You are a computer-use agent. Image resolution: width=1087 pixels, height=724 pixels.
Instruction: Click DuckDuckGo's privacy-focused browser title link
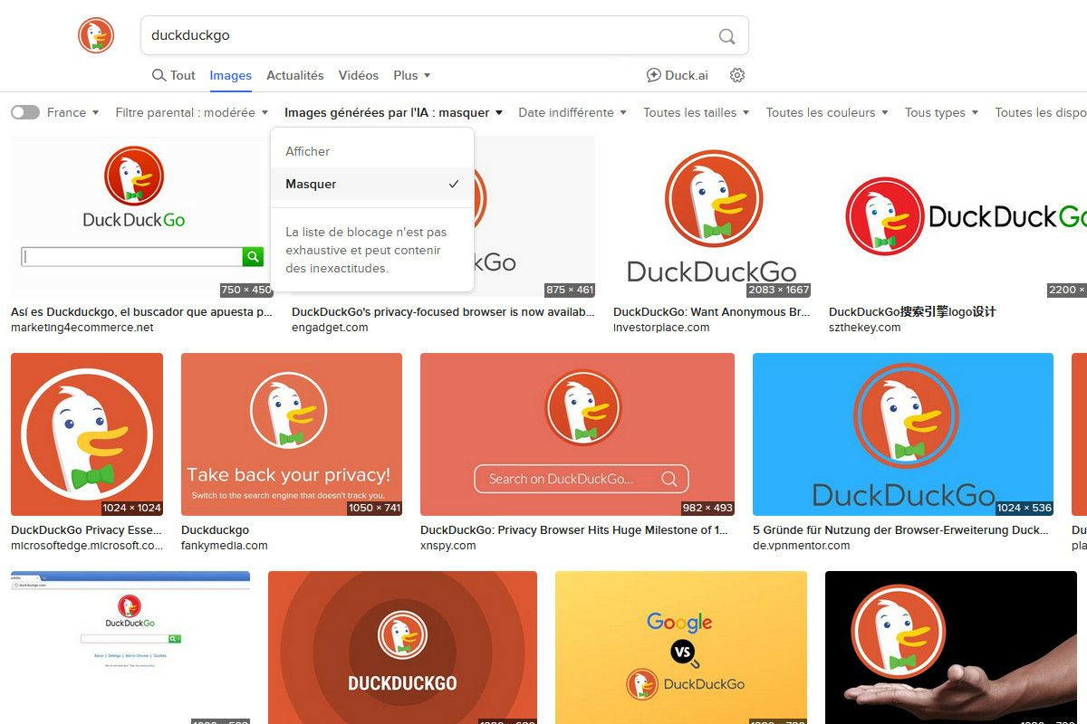point(443,311)
